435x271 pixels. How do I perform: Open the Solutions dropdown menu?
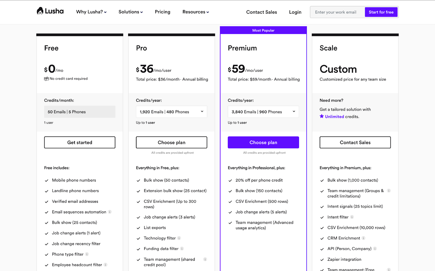[x=130, y=12]
